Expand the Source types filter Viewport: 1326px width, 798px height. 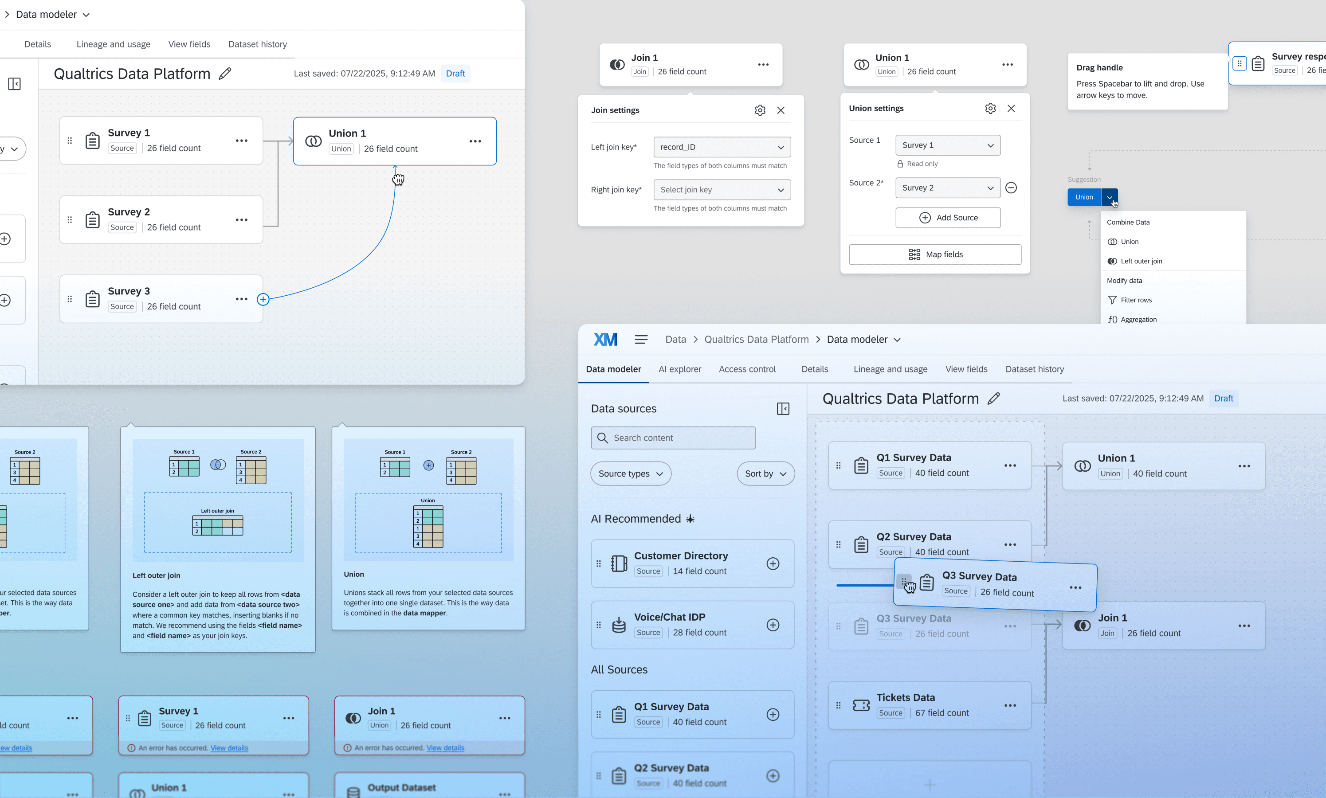[631, 474]
